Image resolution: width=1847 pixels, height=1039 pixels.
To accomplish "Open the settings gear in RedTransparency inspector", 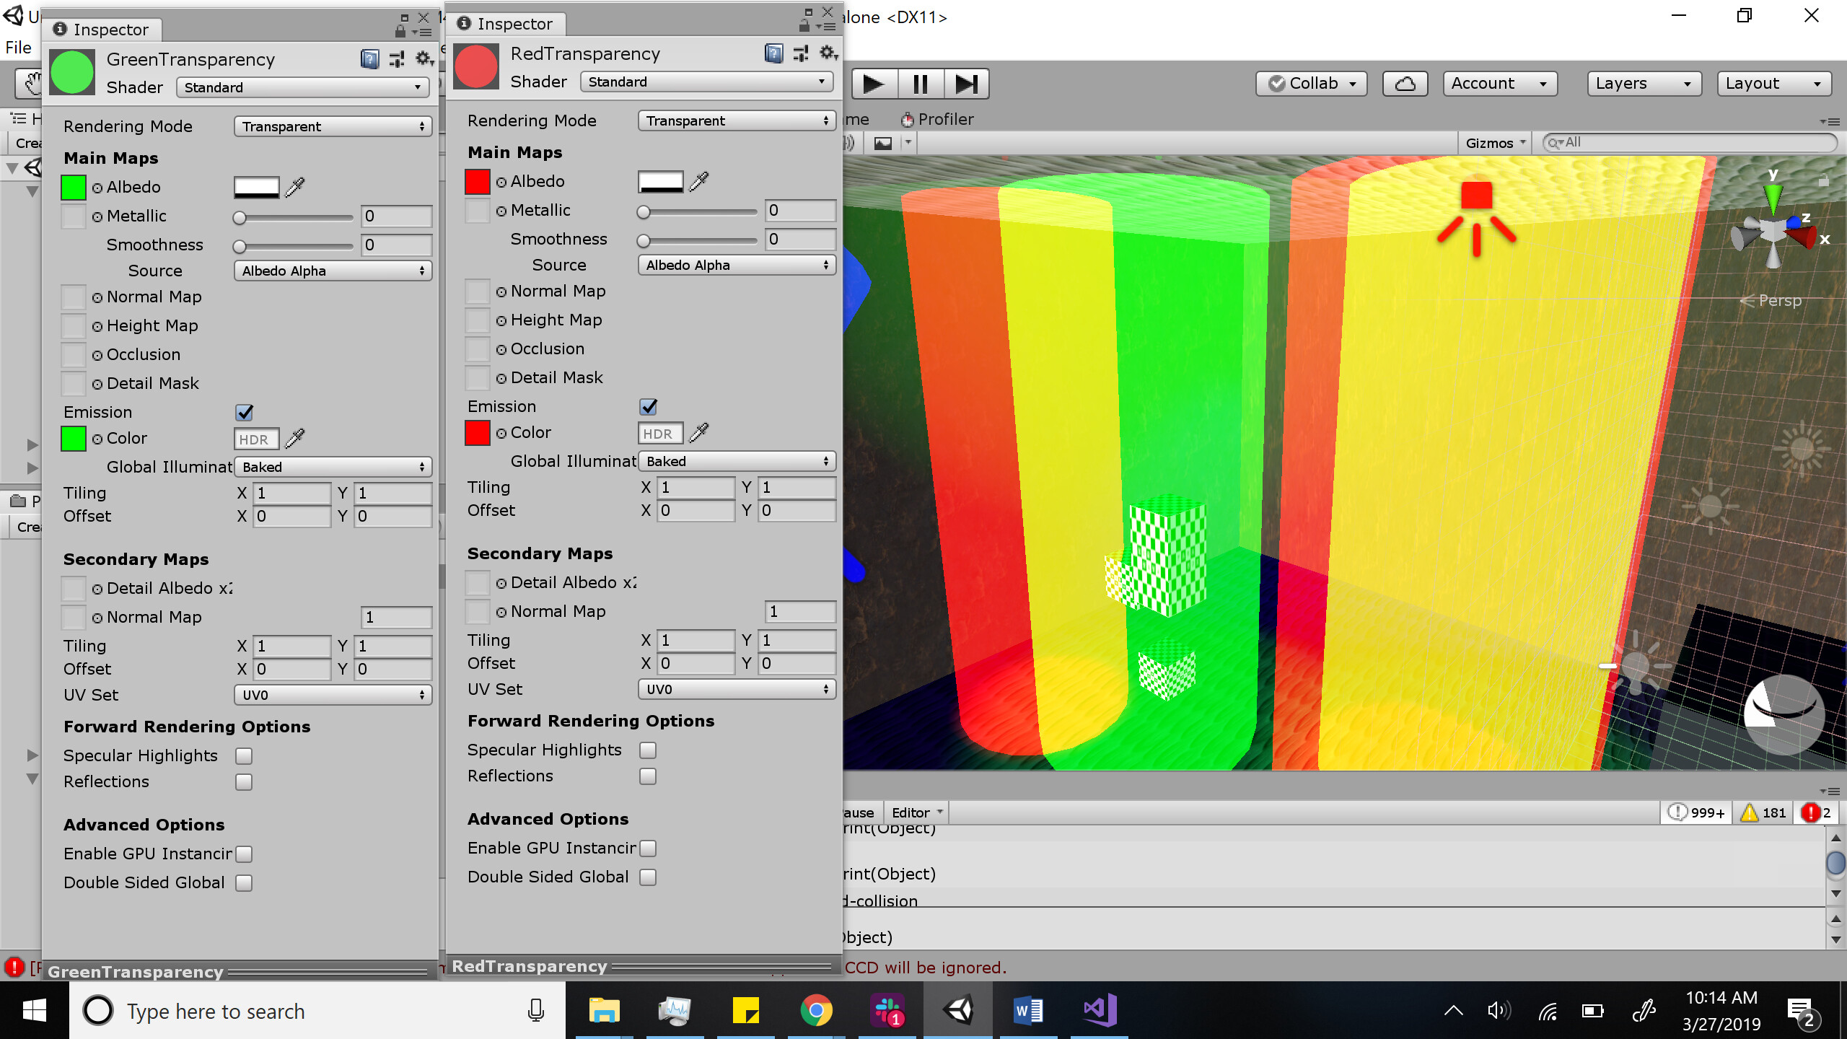I will [x=827, y=53].
